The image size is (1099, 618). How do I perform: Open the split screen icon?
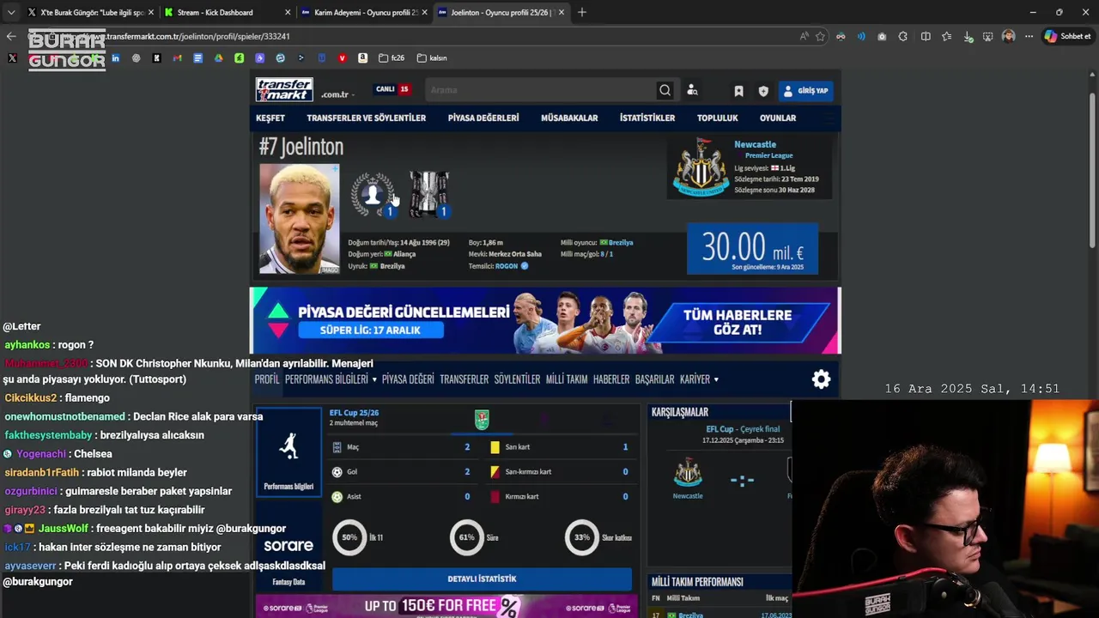(926, 36)
